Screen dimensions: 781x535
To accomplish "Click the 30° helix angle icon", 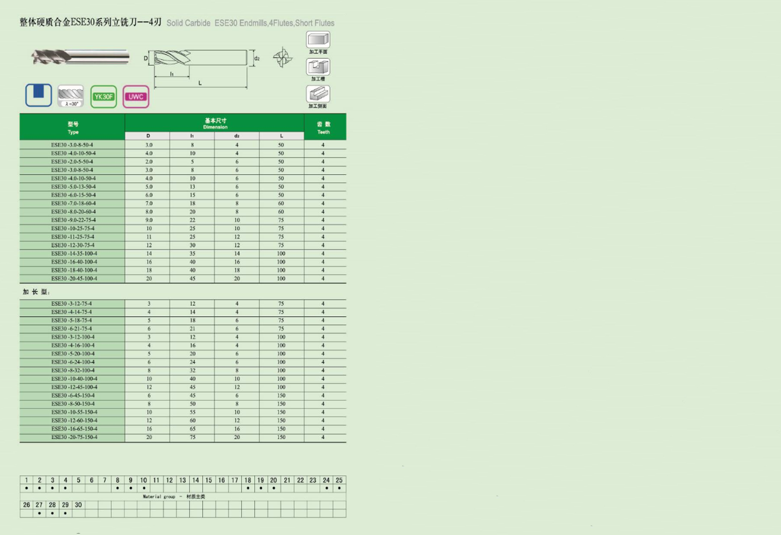I will tap(71, 96).
